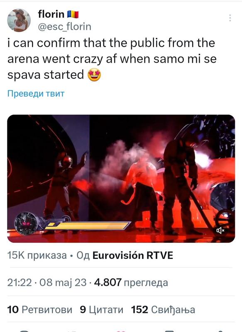View the 9 Цитати quote tweets

click(102, 310)
